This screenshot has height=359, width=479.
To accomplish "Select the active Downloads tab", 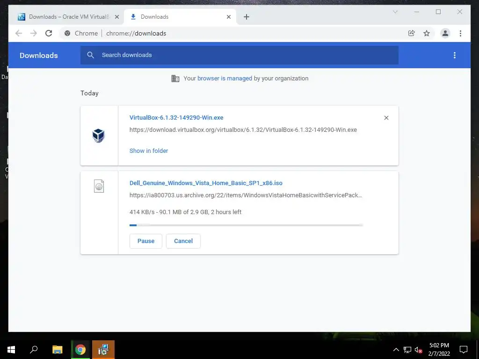I will [180, 17].
